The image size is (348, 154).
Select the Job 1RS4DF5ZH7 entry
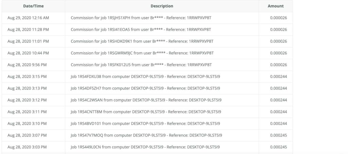[x=145, y=88]
